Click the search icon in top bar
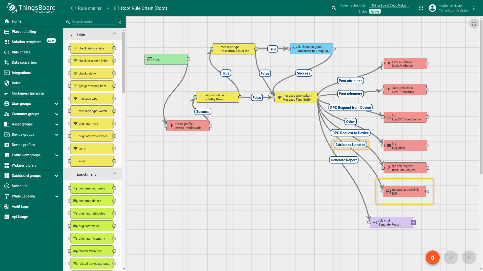This screenshot has width=483, height=271. click(334, 8)
